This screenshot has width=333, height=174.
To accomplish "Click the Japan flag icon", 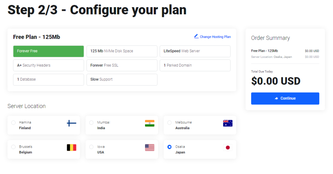I will tap(228, 148).
